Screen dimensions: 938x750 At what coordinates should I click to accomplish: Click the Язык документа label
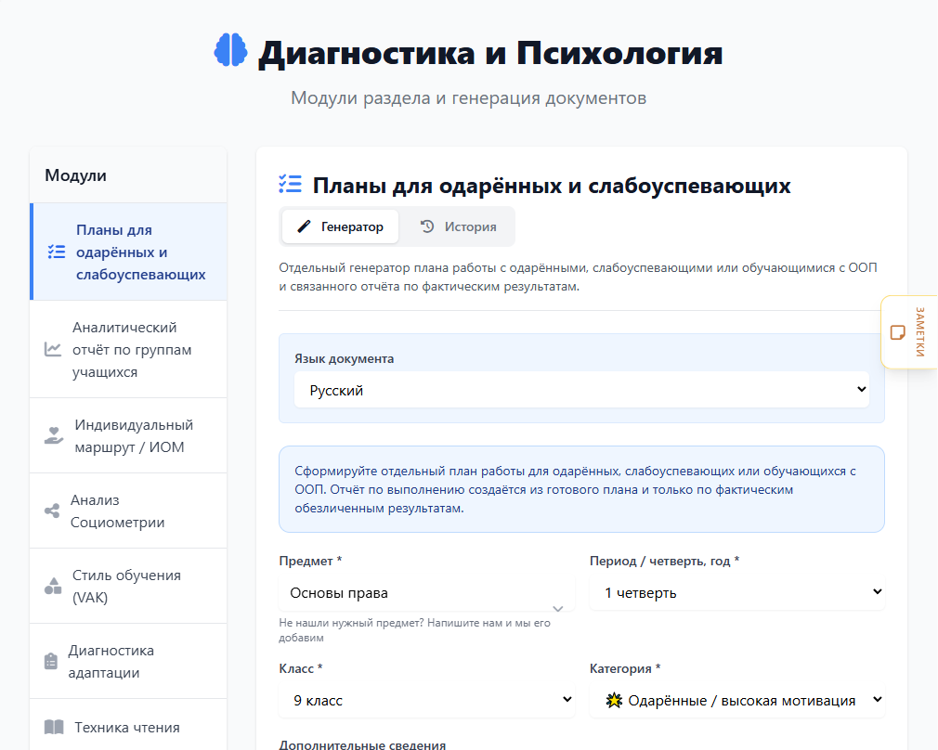[x=344, y=358]
